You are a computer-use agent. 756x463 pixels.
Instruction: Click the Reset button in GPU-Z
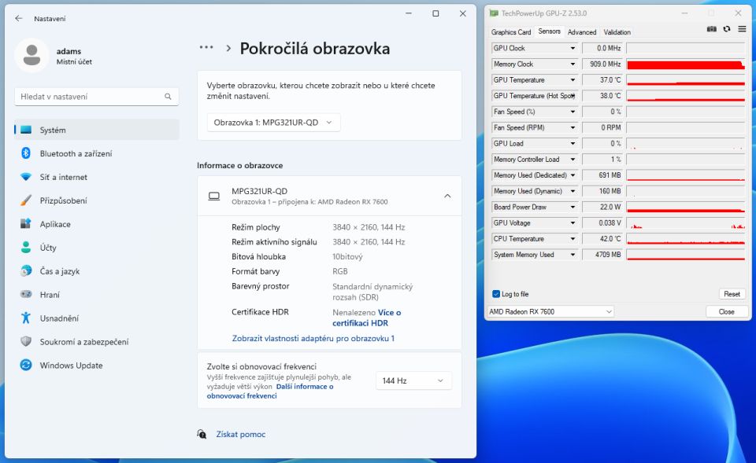coord(732,293)
